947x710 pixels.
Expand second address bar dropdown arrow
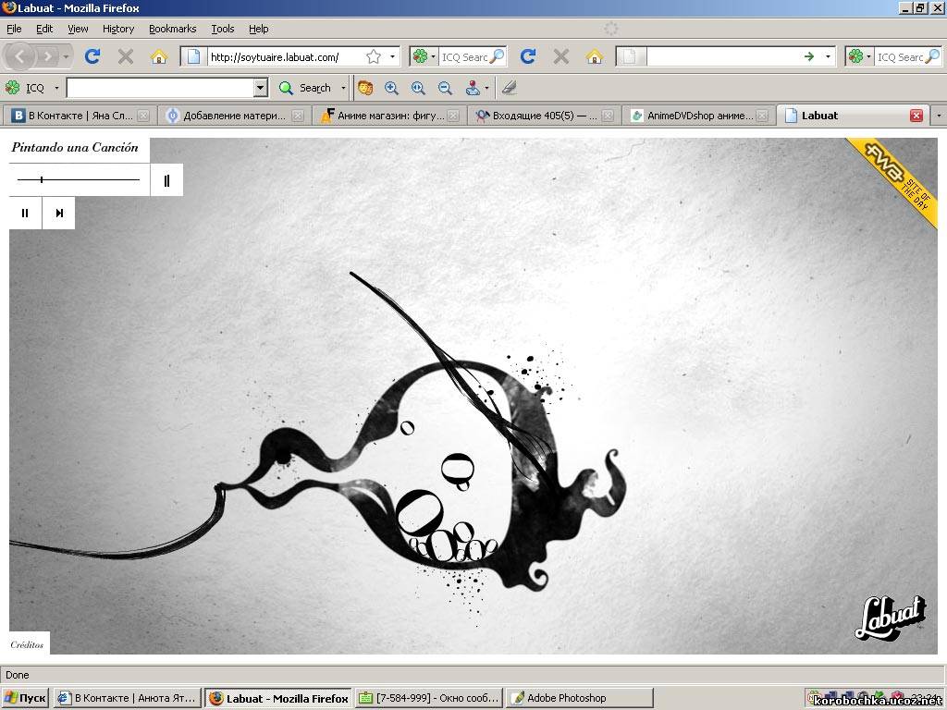pos(828,56)
